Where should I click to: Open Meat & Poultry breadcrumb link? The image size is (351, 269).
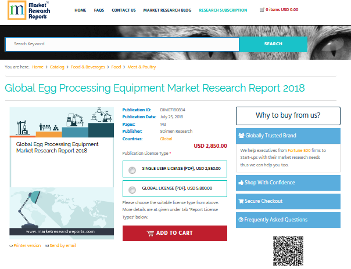(141, 67)
